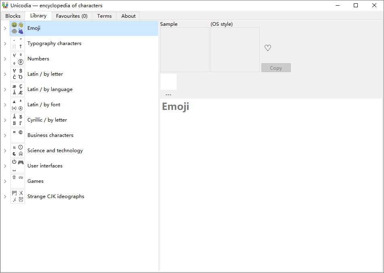
Task: Expand the Latin / by language node
Action: (5, 90)
